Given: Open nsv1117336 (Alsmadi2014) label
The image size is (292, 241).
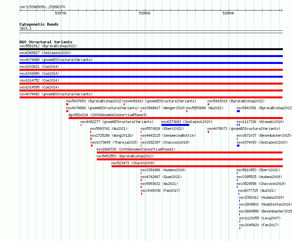Looking at the screenshot, I should click(260, 122).
